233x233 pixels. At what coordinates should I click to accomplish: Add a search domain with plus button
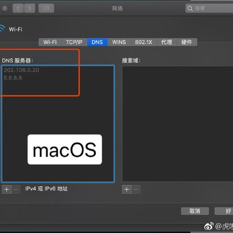point(126,190)
